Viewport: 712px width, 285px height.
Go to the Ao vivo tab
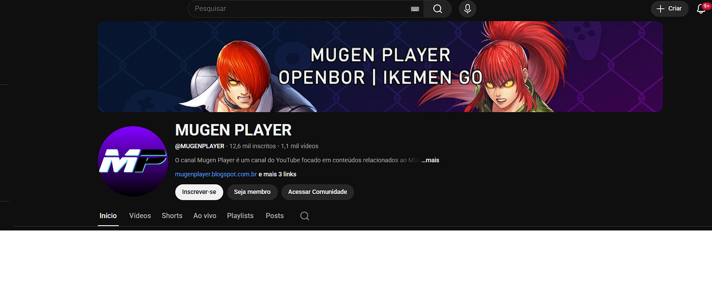point(205,216)
